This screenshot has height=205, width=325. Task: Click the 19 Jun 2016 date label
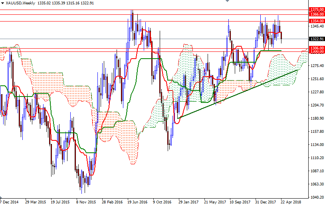click(x=137, y=202)
